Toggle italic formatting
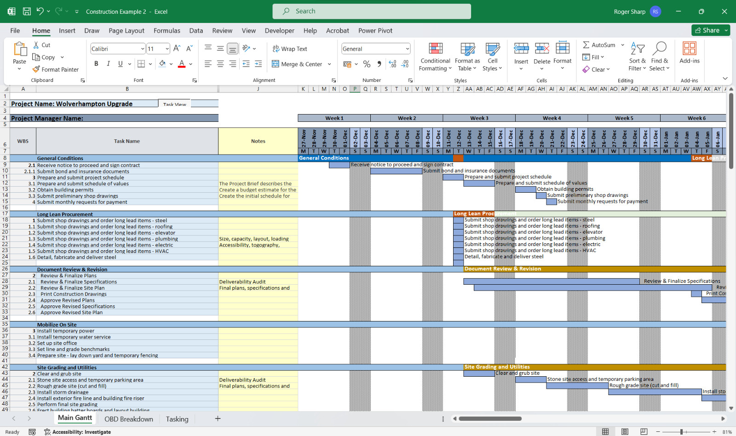 [108, 64]
